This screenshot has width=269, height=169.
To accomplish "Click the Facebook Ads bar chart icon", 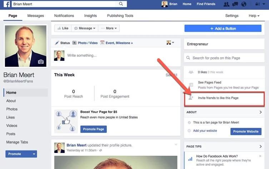I will [x=190, y=159].
